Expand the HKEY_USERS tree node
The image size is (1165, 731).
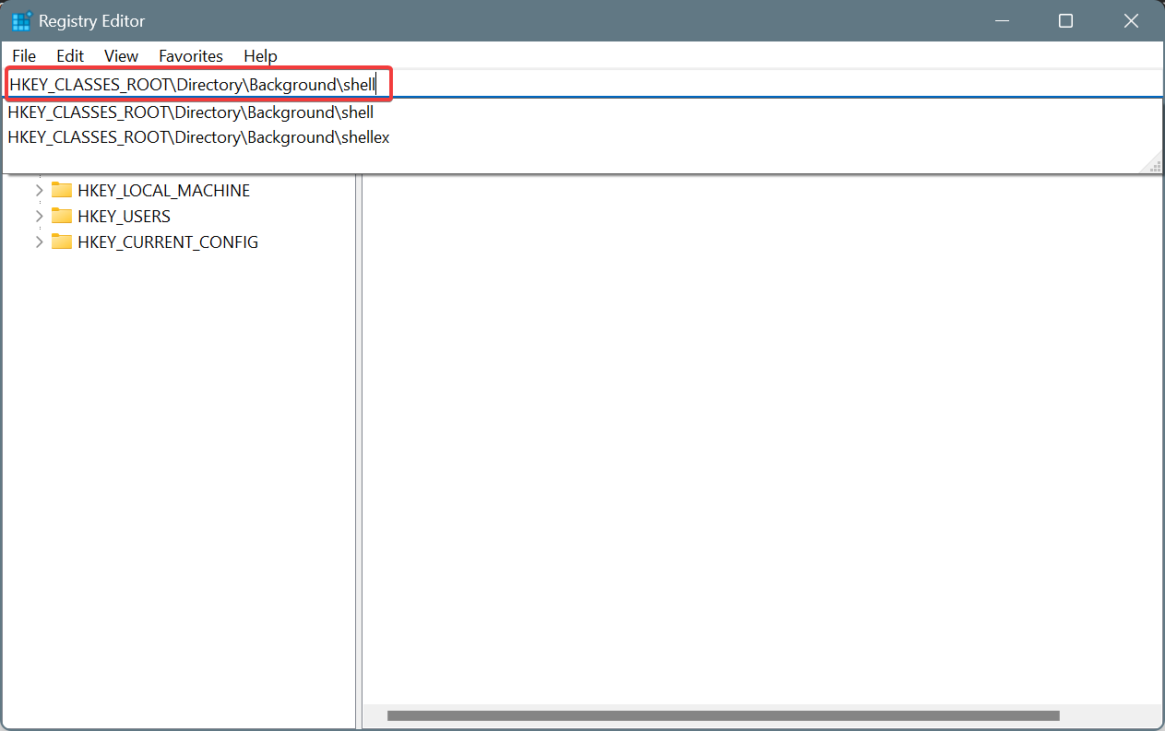(x=39, y=217)
